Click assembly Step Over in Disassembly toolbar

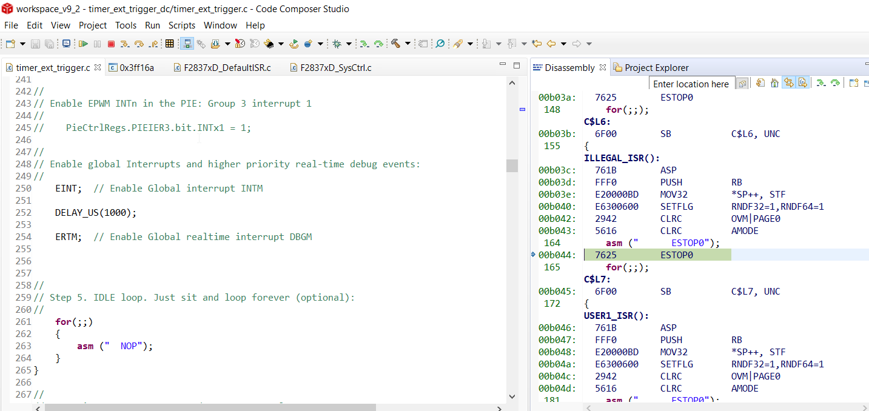pos(835,83)
